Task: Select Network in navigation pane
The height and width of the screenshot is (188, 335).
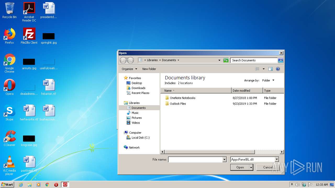Action: click(x=134, y=148)
